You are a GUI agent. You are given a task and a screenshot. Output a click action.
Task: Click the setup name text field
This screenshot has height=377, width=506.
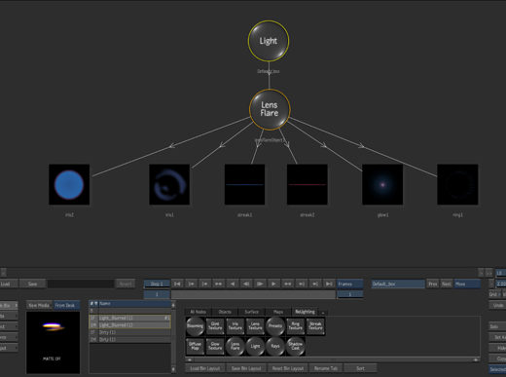(81, 284)
